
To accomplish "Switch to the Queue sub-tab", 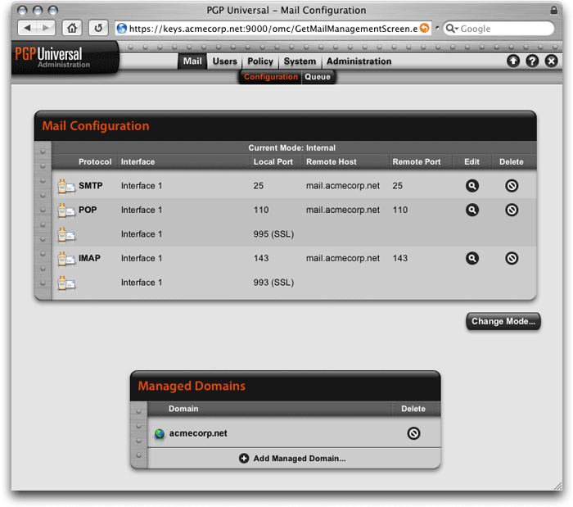I will pos(318,77).
